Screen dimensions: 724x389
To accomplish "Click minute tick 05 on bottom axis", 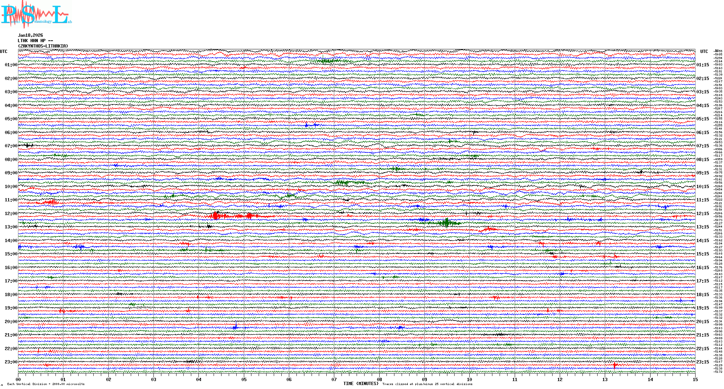I will tap(244, 379).
